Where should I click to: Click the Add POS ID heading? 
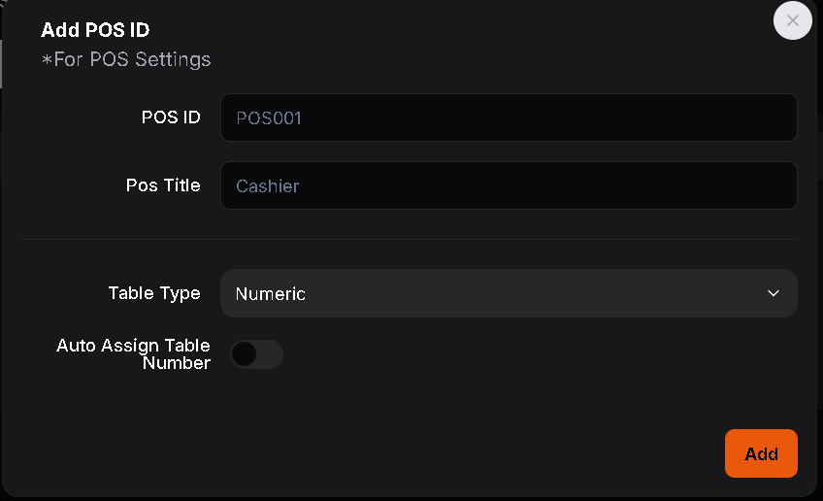point(95,30)
